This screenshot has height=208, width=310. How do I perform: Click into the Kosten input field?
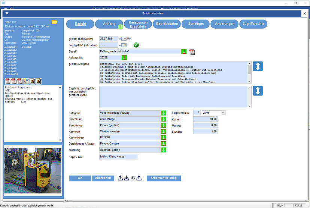(205, 119)
